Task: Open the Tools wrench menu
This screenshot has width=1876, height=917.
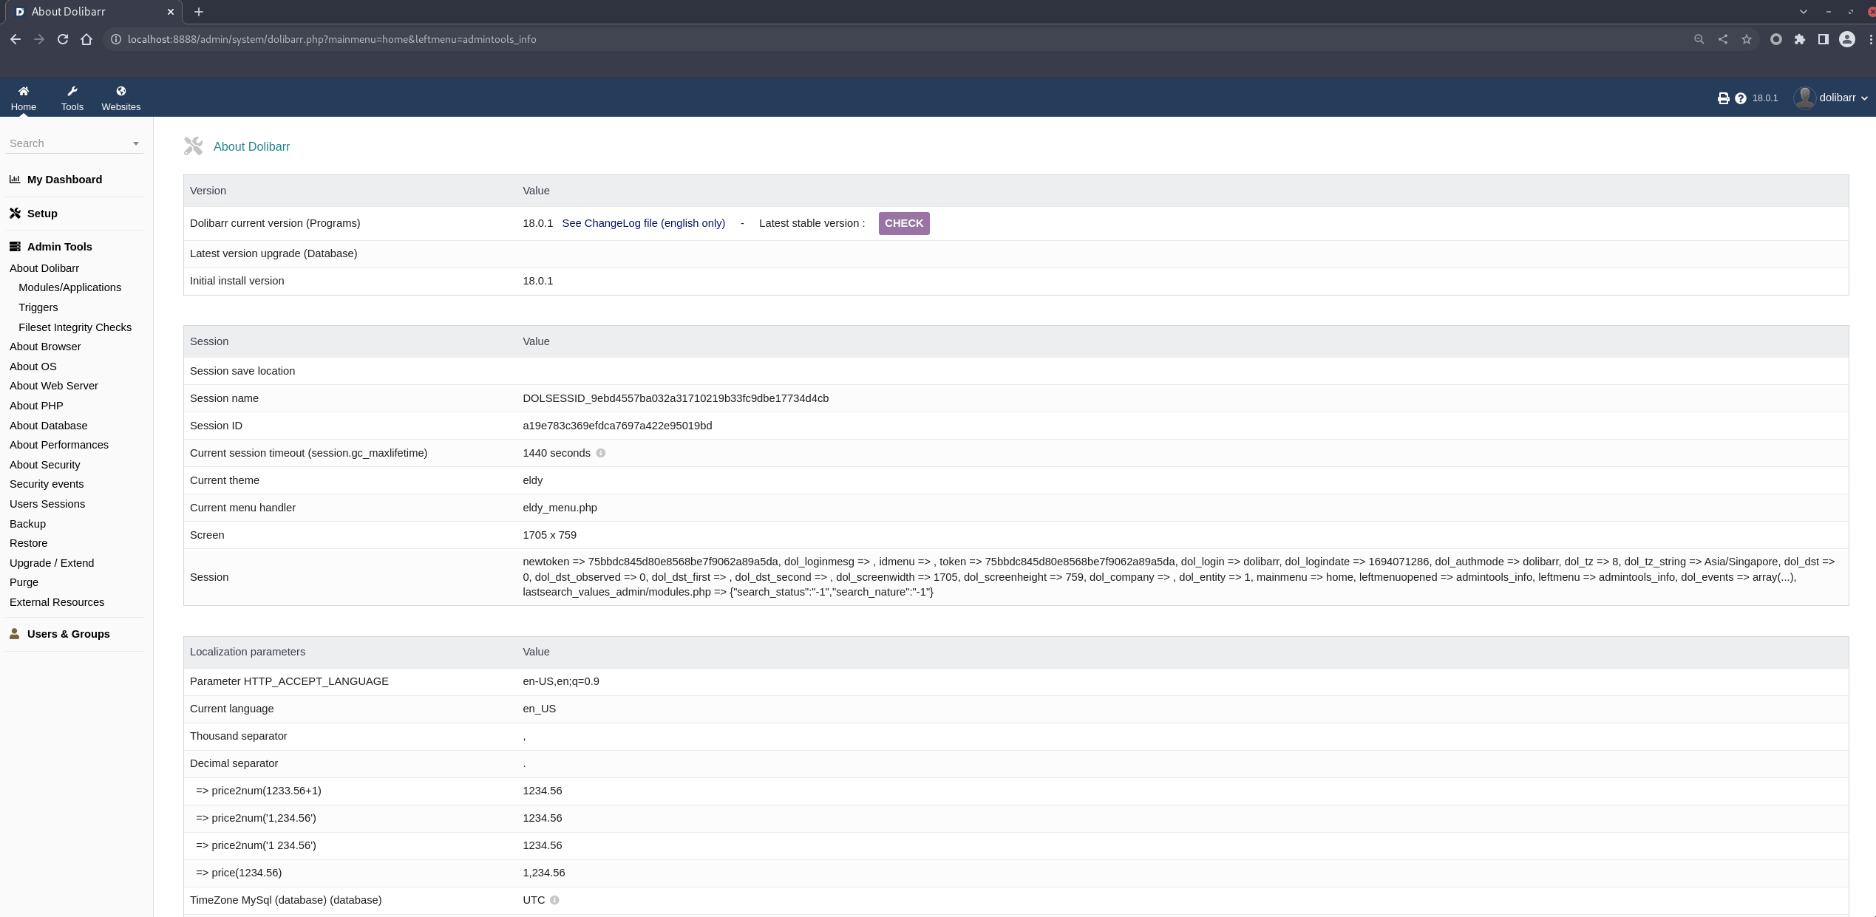Action: [72, 92]
